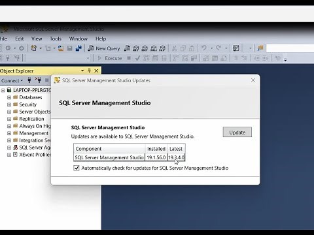Pin the Object Explorer panel
Viewport: 314px width, 235px height.
[x=89, y=70]
